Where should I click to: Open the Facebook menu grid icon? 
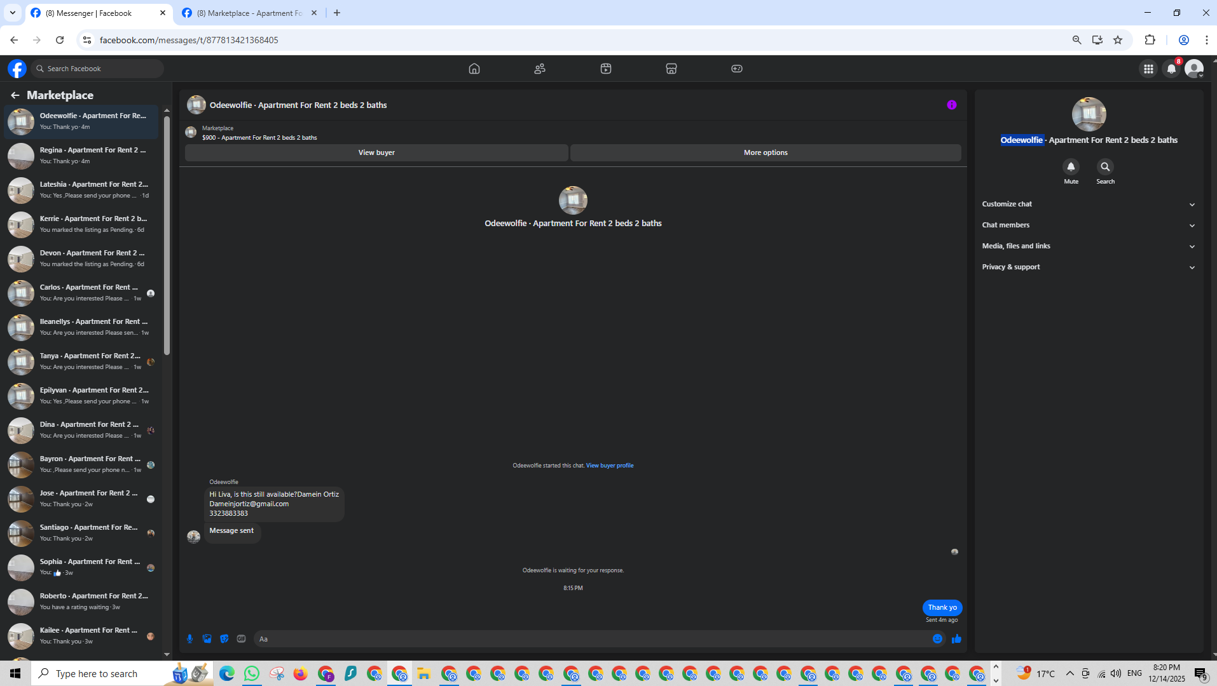[x=1148, y=69]
